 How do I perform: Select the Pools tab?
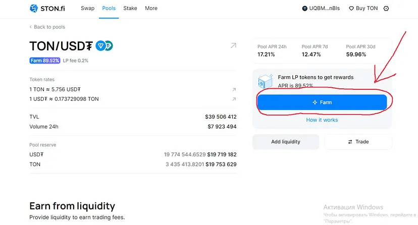click(109, 8)
